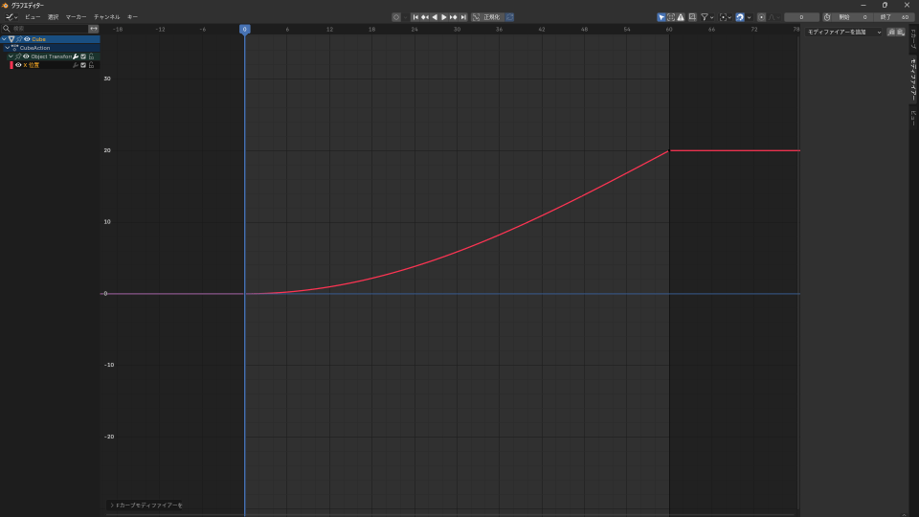
Task: Uncheck the mute checkbox on X 位置 channel
Action: point(83,65)
